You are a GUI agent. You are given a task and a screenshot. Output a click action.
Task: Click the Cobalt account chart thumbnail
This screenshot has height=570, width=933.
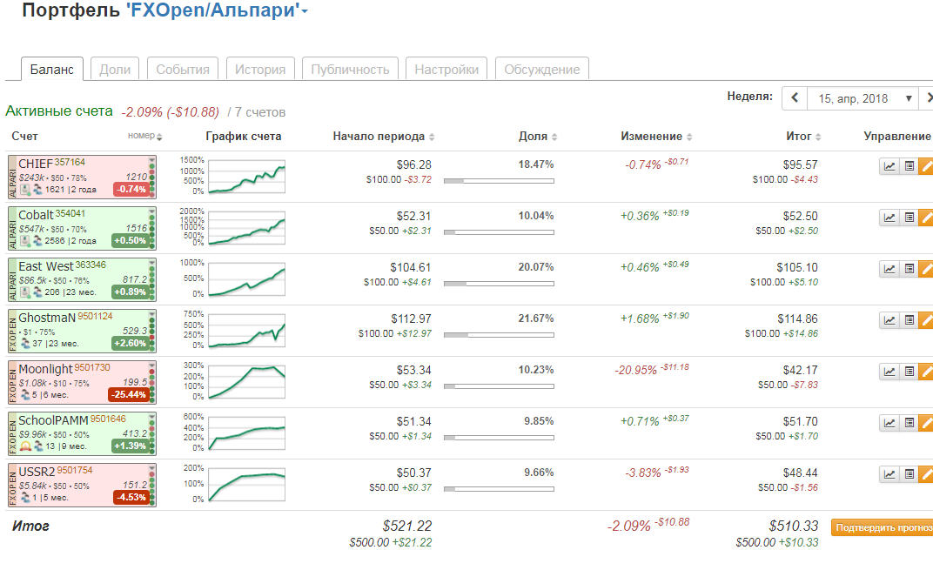click(246, 226)
